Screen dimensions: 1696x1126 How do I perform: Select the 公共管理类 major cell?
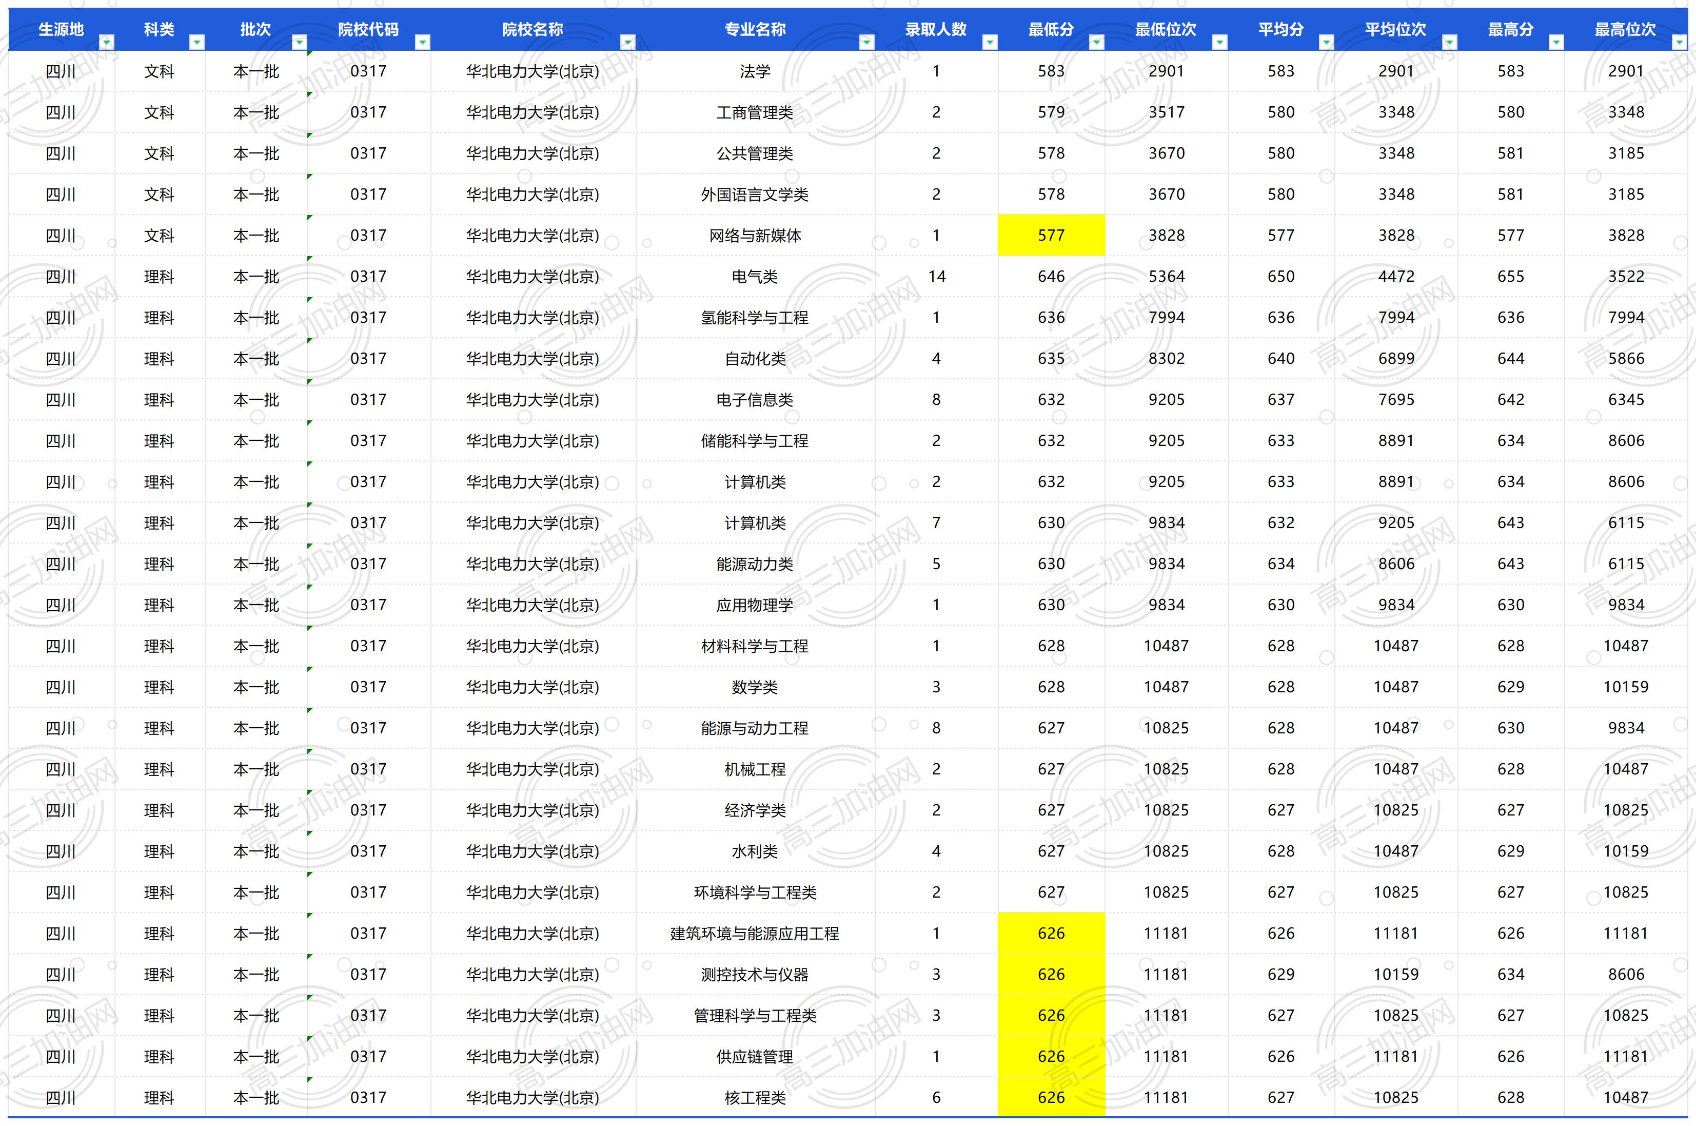(x=756, y=153)
